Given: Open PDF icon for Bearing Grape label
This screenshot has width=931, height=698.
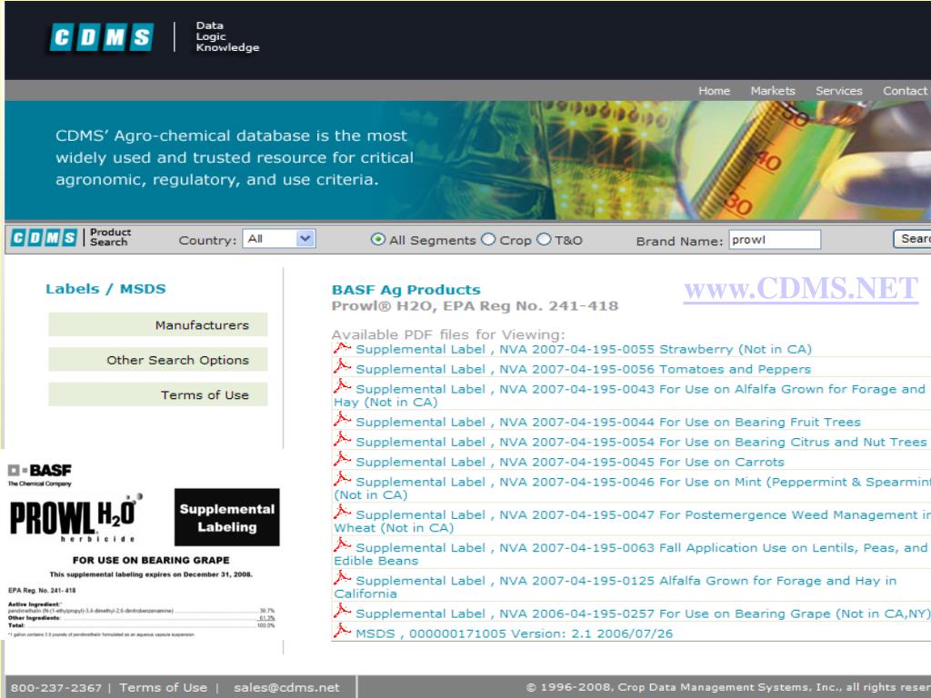Looking at the screenshot, I should pos(342,613).
